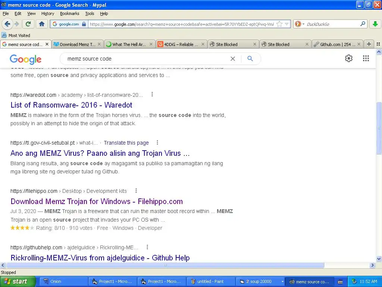The width and height of the screenshot is (382, 287).
Task: Click the Google logo
Action: (x=26, y=59)
